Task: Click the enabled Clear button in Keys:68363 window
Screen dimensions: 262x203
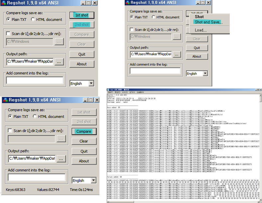Action: [84, 141]
